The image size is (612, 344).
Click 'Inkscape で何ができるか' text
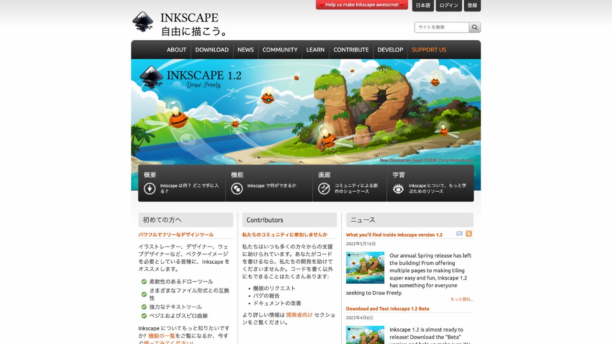tap(272, 185)
